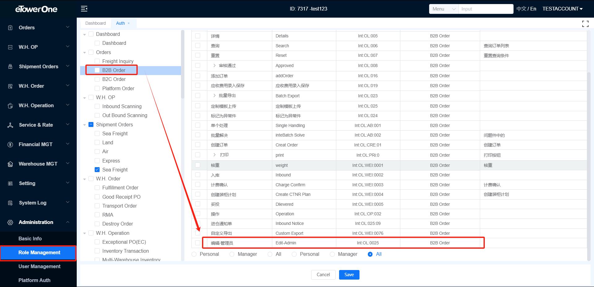Viewport: 594px width, 287px height.
Task: Expand the 批量导出 Batch Export row
Action: [x=214, y=95]
